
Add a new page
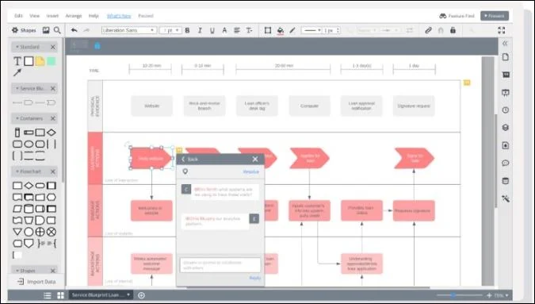click(141, 295)
